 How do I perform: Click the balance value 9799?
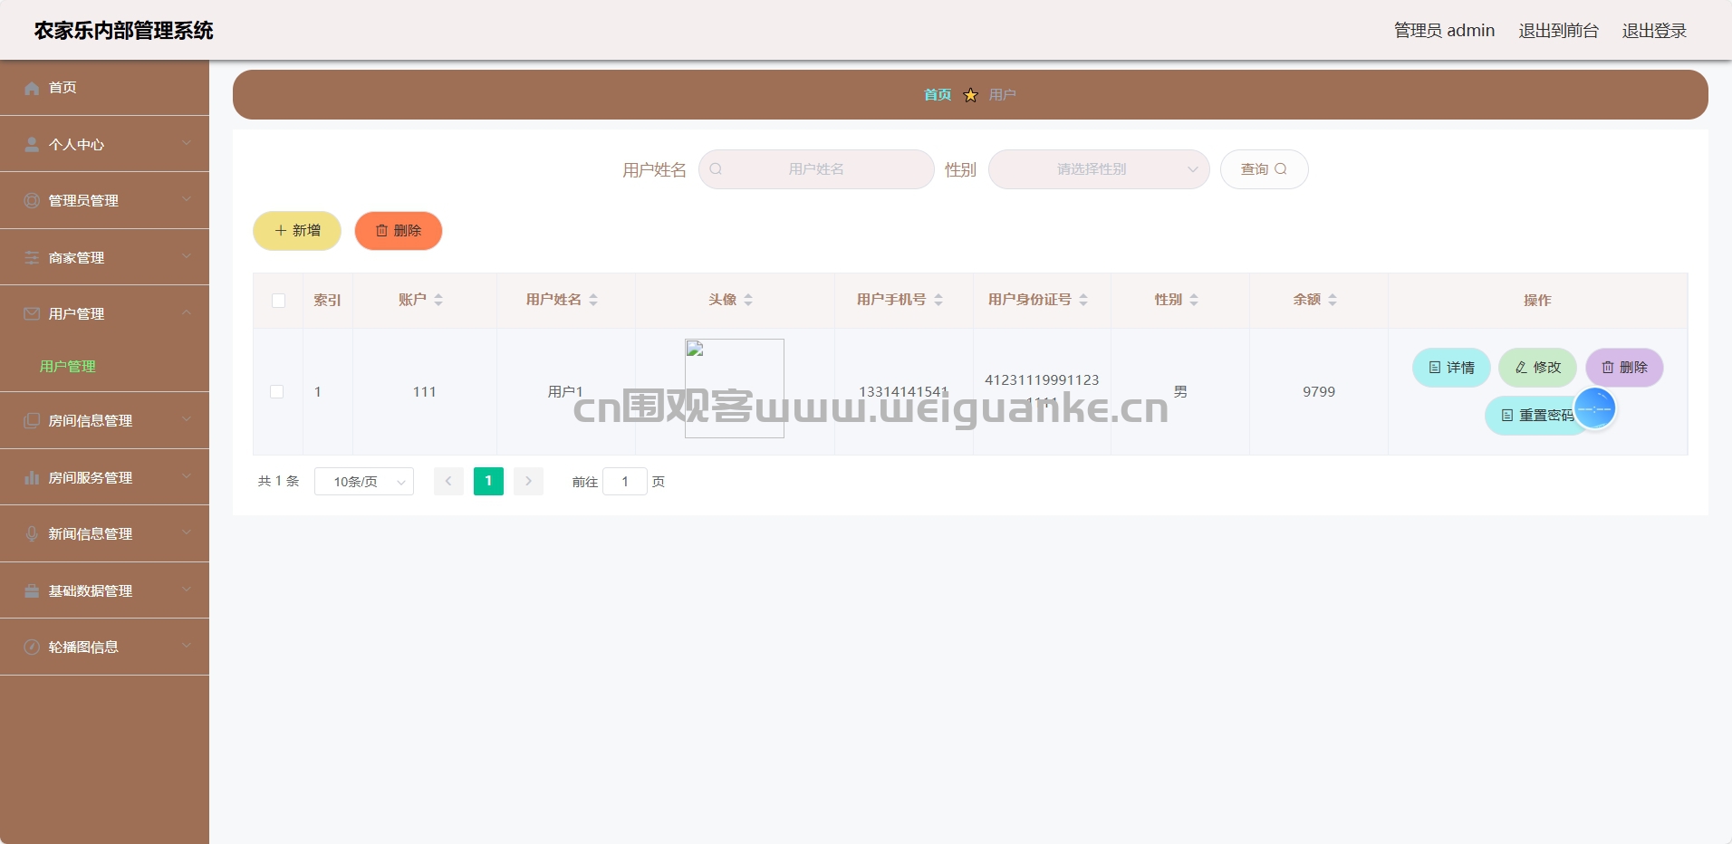pyautogui.click(x=1319, y=391)
